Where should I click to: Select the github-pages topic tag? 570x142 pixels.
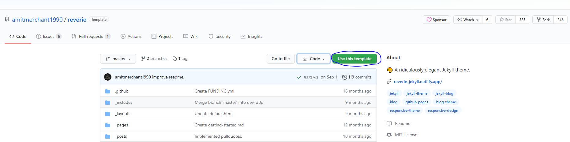(x=417, y=102)
